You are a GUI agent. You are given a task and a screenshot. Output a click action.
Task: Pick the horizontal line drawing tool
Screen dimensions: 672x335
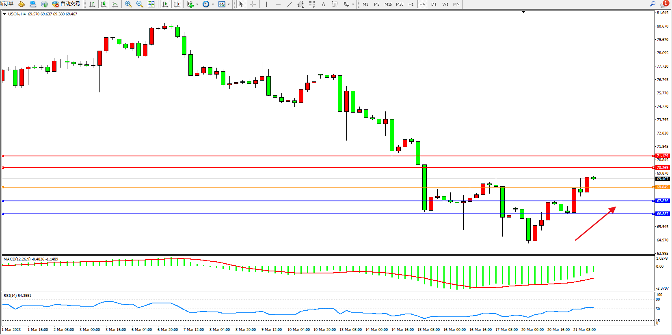pos(278,4)
